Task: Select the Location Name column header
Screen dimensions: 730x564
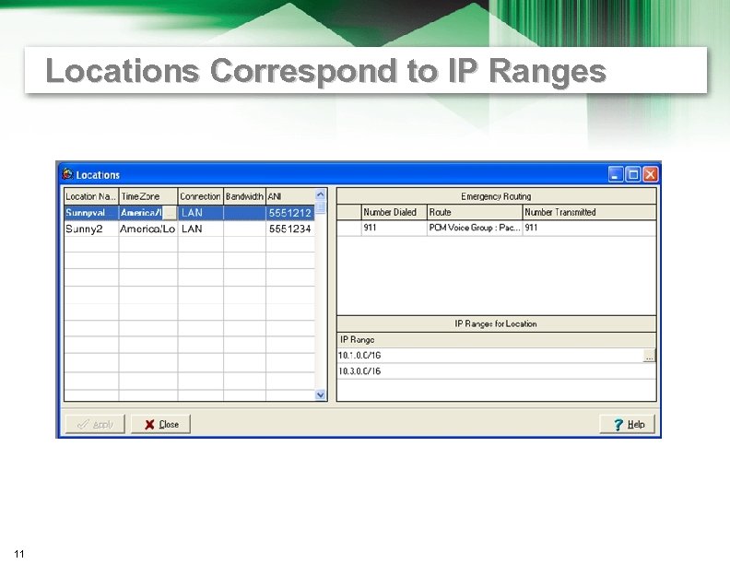Action: 91,196
